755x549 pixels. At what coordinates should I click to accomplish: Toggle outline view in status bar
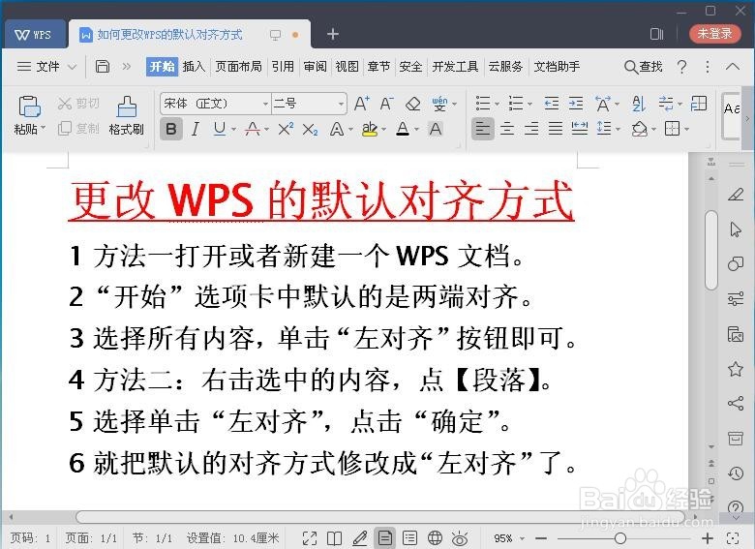pyautogui.click(x=409, y=538)
